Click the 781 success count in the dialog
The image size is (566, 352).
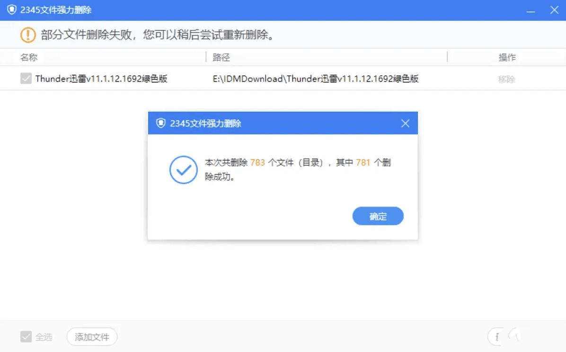click(x=363, y=162)
